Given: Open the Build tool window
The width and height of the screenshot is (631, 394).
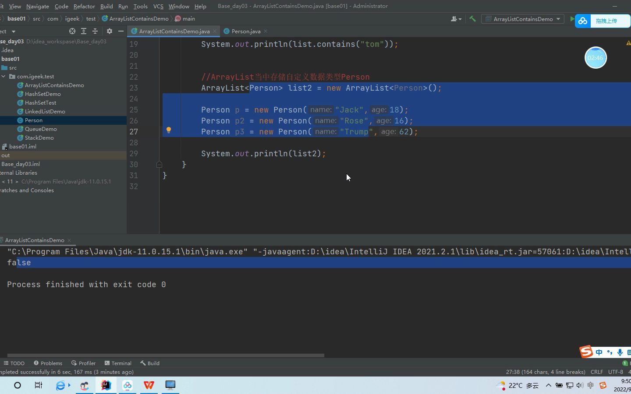Looking at the screenshot, I should click(150, 363).
